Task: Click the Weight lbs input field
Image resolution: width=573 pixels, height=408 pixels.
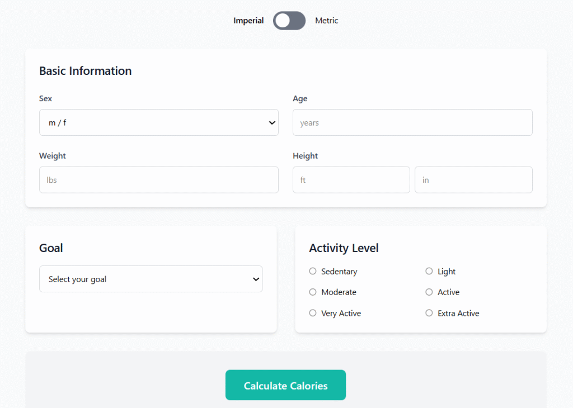Action: coord(158,180)
